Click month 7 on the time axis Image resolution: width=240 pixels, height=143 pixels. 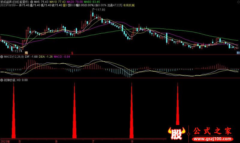[93, 141]
